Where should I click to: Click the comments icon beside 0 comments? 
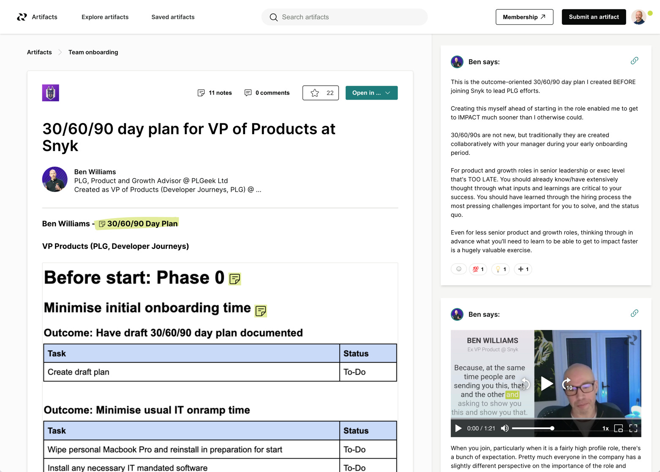pos(248,93)
